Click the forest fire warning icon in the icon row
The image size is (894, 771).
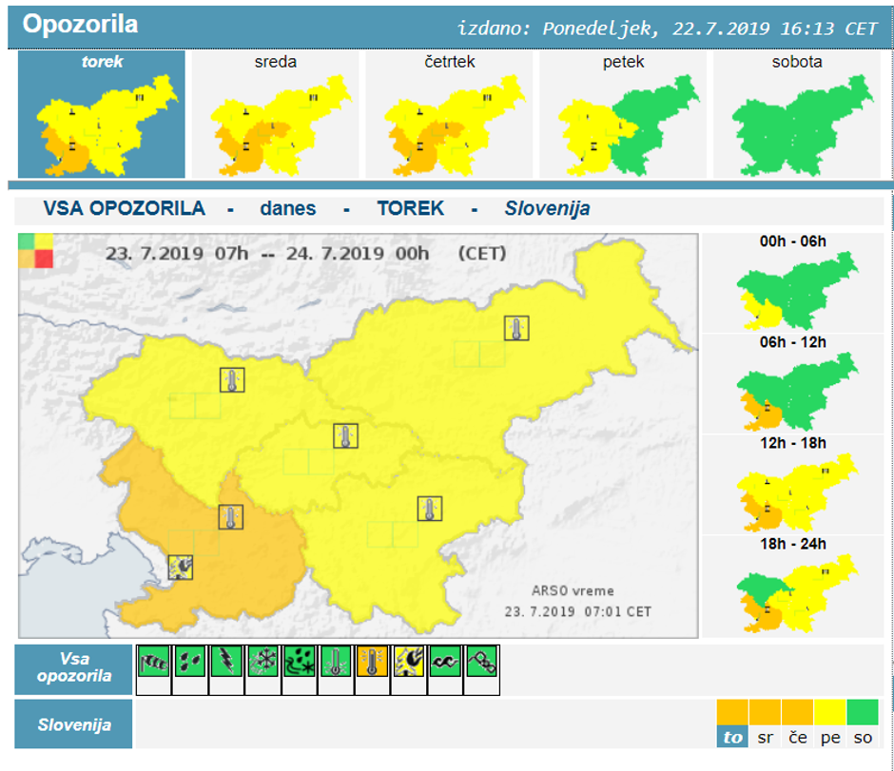coord(408,662)
